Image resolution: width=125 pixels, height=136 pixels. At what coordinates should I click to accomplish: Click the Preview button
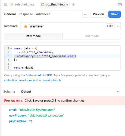point(99,14)
